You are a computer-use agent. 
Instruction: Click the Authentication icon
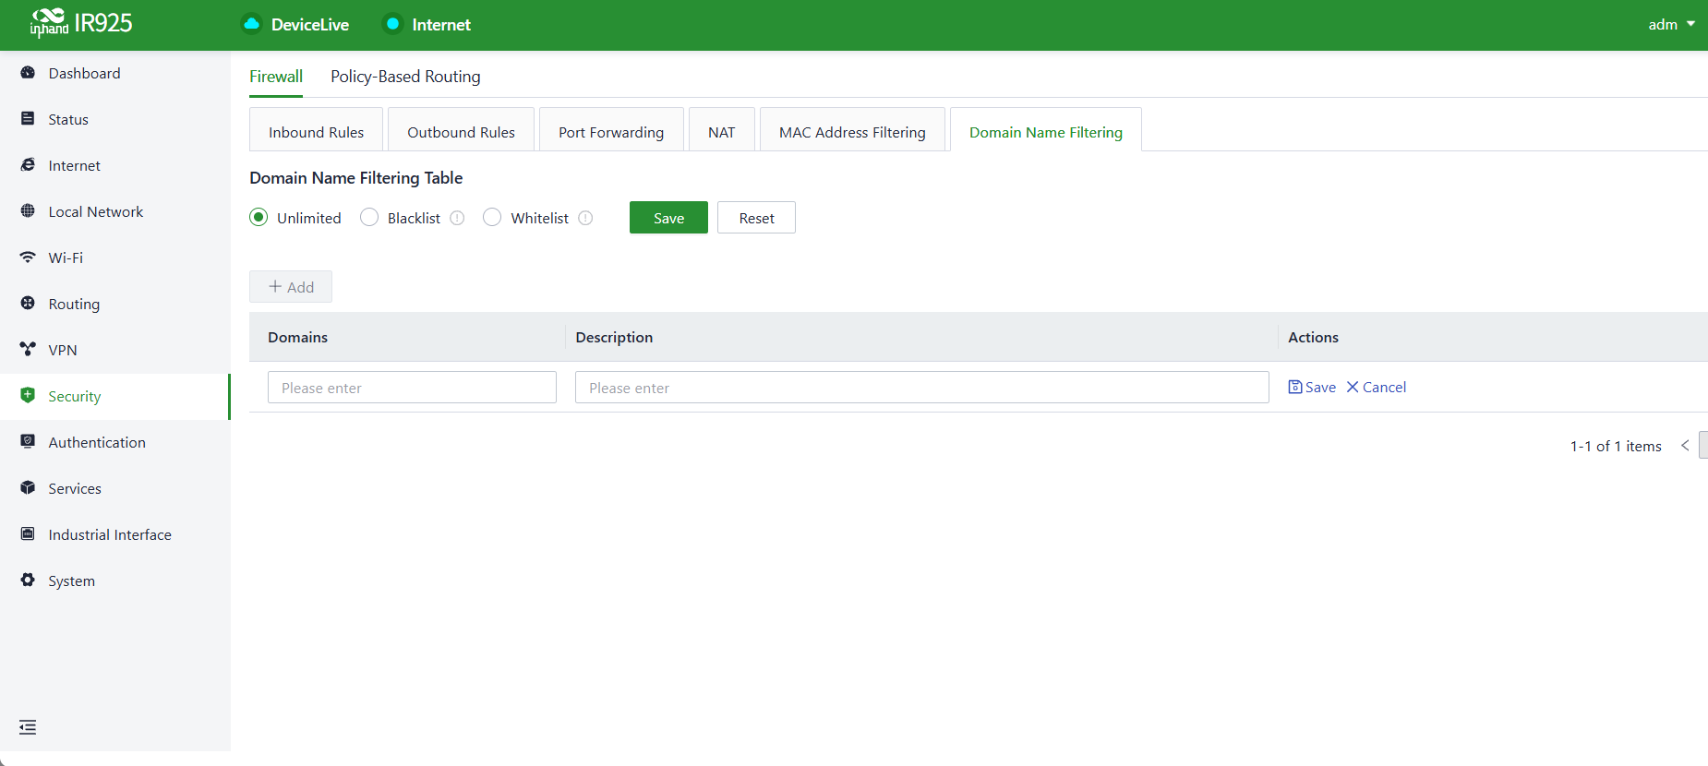[28, 442]
